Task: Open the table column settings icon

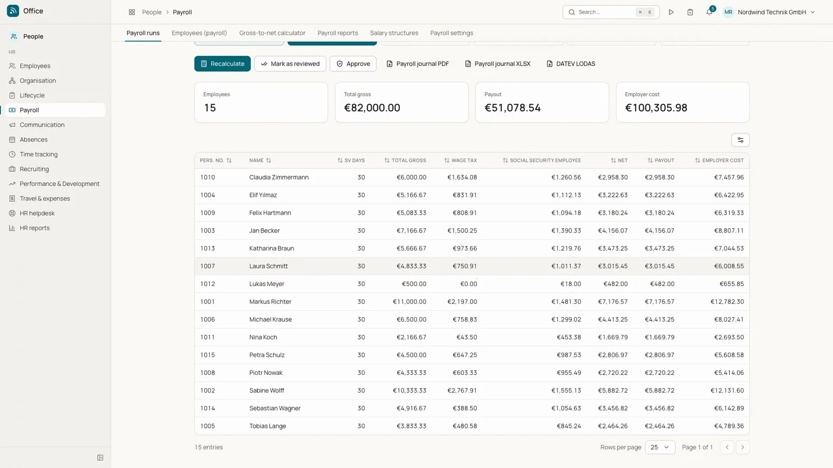Action: [x=740, y=140]
